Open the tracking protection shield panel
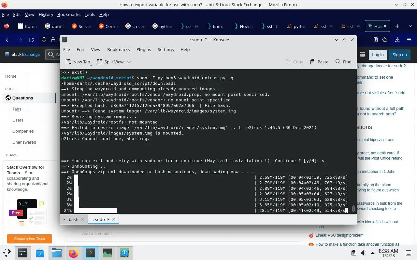This screenshot has width=417, height=260. [x=44, y=40]
